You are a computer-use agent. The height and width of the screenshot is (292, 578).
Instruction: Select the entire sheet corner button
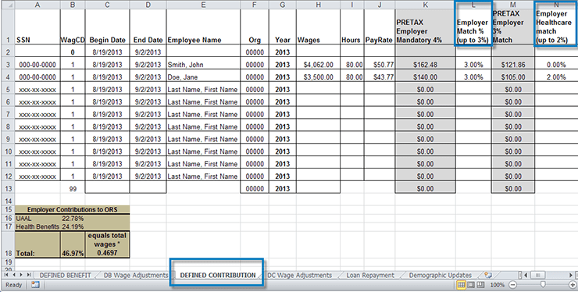pos(7,5)
